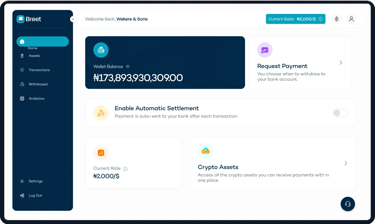Expand Crypto Assets with the right chevron
The height and width of the screenshot is (224, 375).
coord(345,163)
